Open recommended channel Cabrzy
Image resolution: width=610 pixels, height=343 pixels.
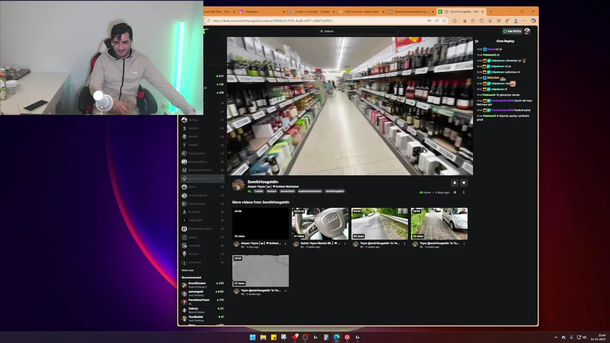click(203, 310)
